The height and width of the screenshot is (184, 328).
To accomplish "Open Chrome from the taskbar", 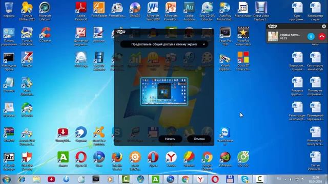I will [x=185, y=179].
